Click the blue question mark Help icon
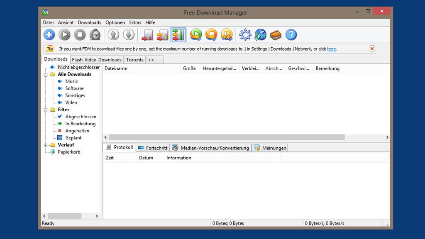This screenshot has height=239, width=425. 291,35
